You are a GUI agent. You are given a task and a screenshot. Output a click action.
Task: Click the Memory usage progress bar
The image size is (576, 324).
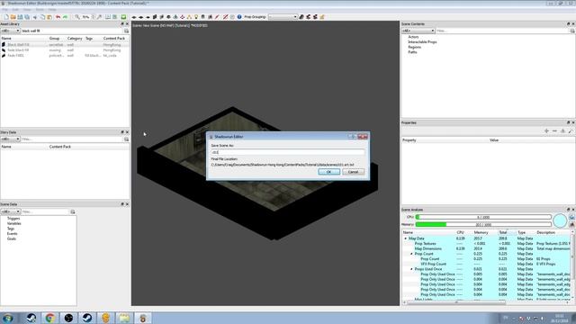483,224
